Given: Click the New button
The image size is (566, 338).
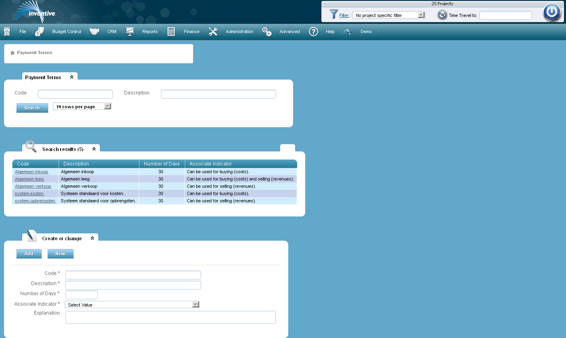Looking at the screenshot, I should click(x=61, y=254).
